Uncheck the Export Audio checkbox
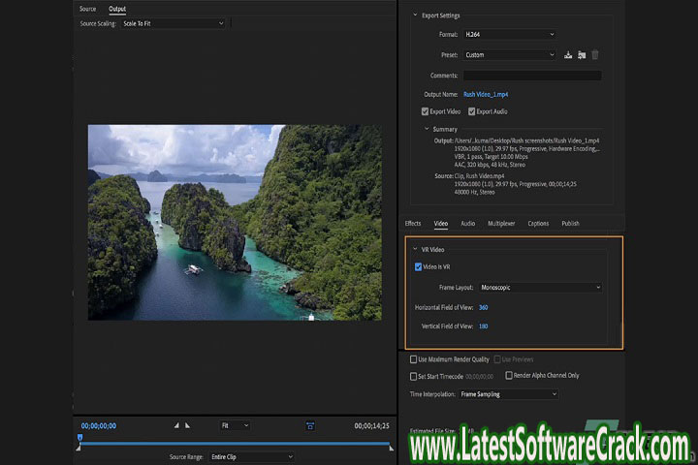This screenshot has width=698, height=465. (x=472, y=111)
